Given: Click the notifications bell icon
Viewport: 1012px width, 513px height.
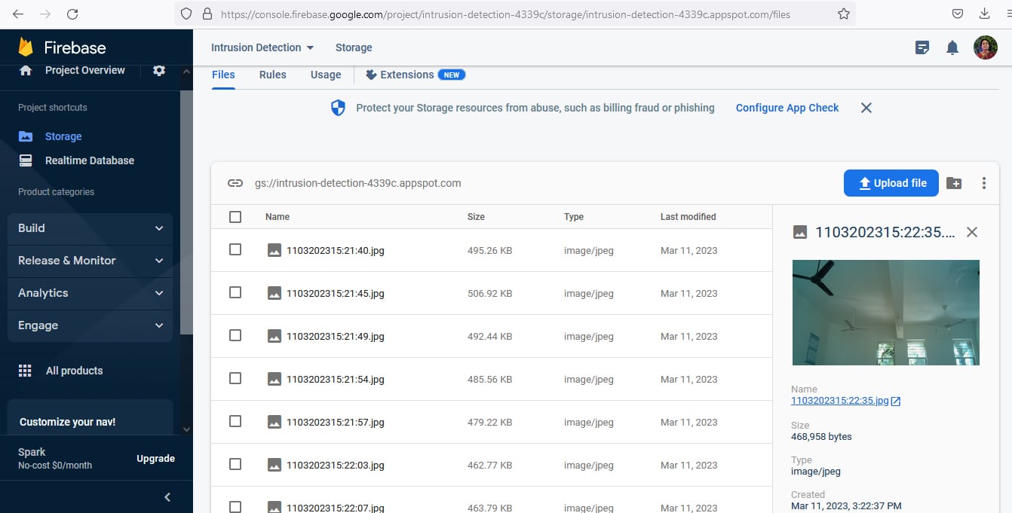Looking at the screenshot, I should (x=952, y=47).
